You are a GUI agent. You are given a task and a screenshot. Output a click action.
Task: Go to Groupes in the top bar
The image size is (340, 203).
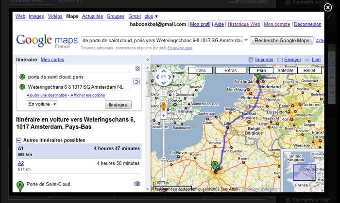click(116, 16)
